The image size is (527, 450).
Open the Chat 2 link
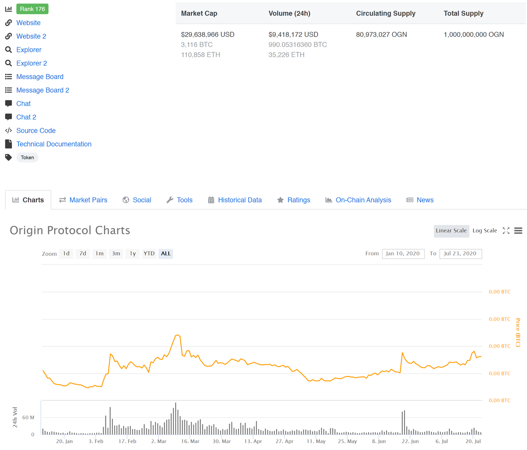coord(26,117)
